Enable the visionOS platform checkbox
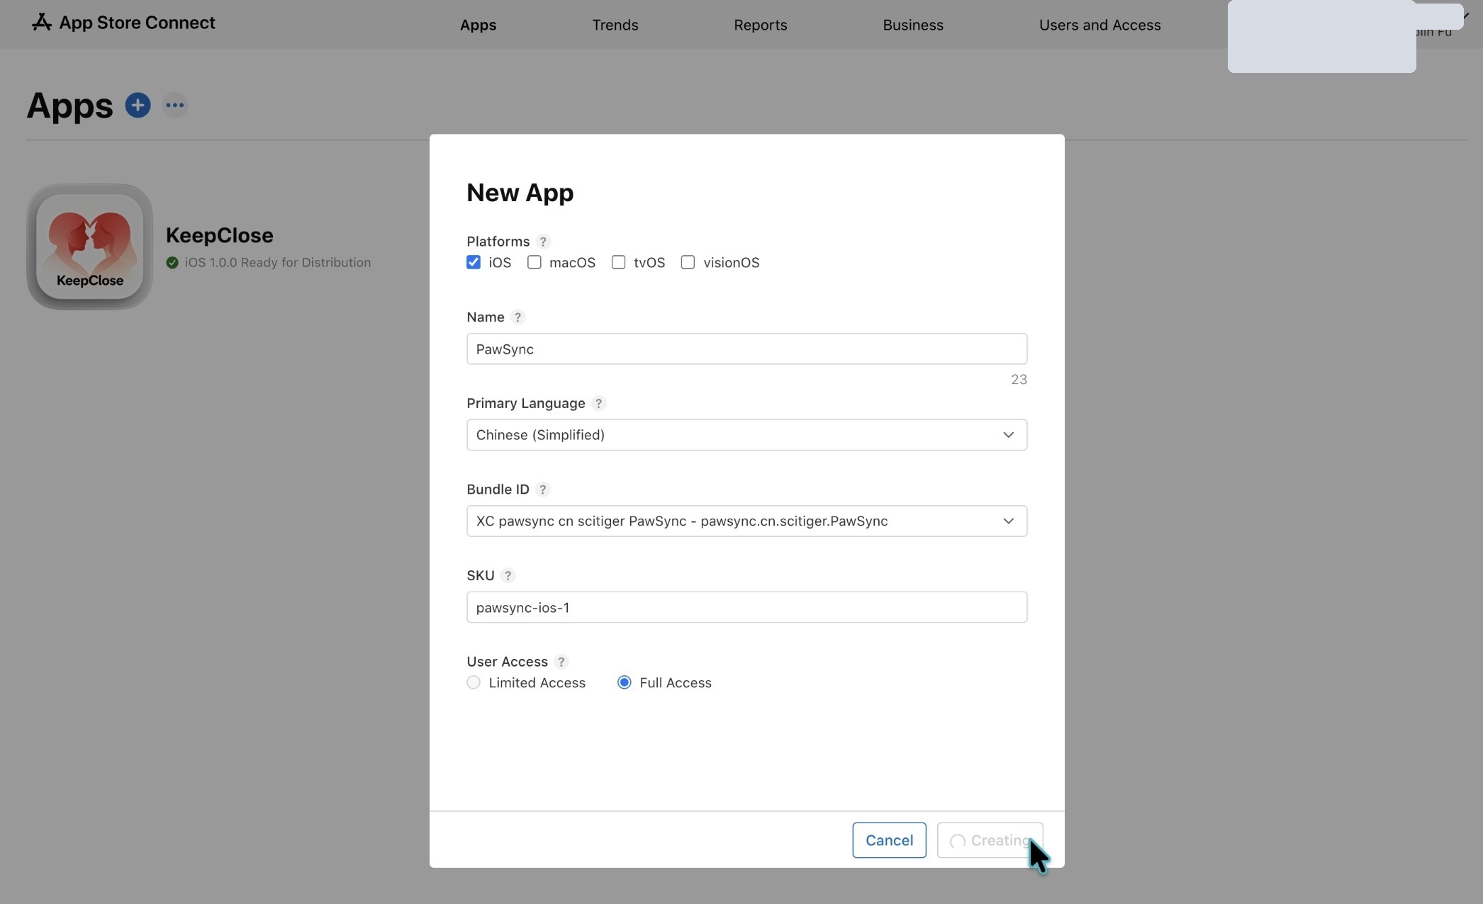Screen dimensions: 1483x904 (688, 262)
